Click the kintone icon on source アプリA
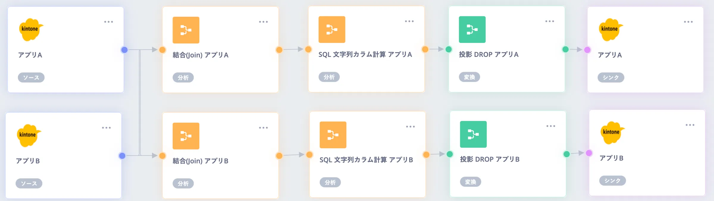714x201 pixels. click(31, 29)
